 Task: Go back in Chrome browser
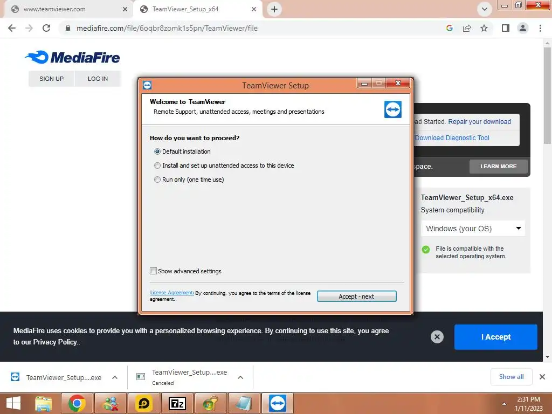point(12,28)
